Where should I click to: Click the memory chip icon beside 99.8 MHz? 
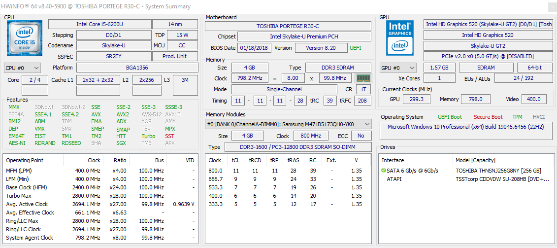point(363,78)
